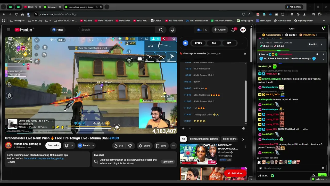Open prediction options three-dot menu

321,44
